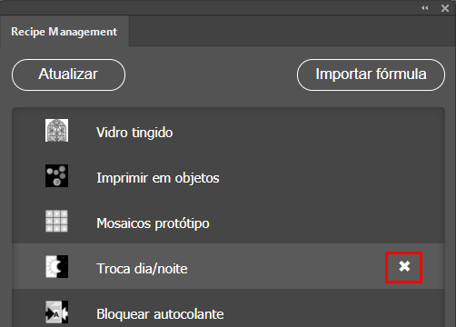Click the Mosaicos protótipo grid icon

56,221
